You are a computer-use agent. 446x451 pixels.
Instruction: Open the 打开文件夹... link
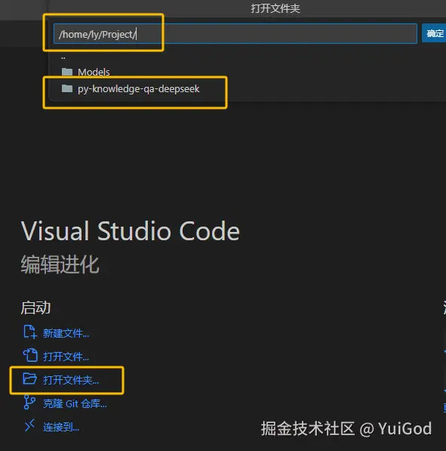[71, 380]
